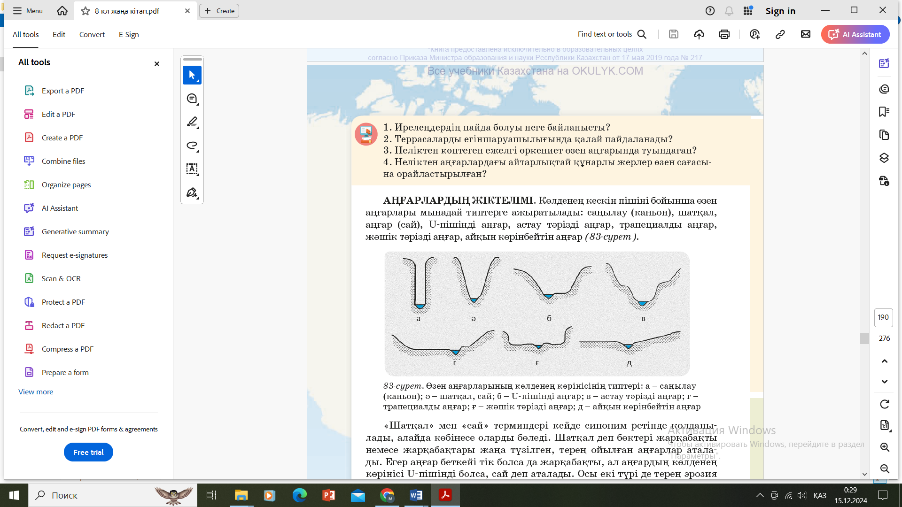Select the add text box tool
Viewport: 902px width, 507px height.
pos(192,169)
